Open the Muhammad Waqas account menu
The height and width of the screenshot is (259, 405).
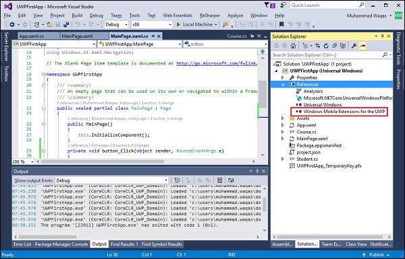(369, 15)
